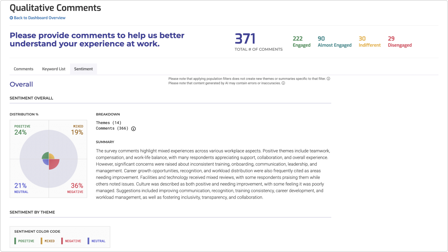
Task: Click the blue NEUTRAL legend swatch
Action: (x=88, y=241)
